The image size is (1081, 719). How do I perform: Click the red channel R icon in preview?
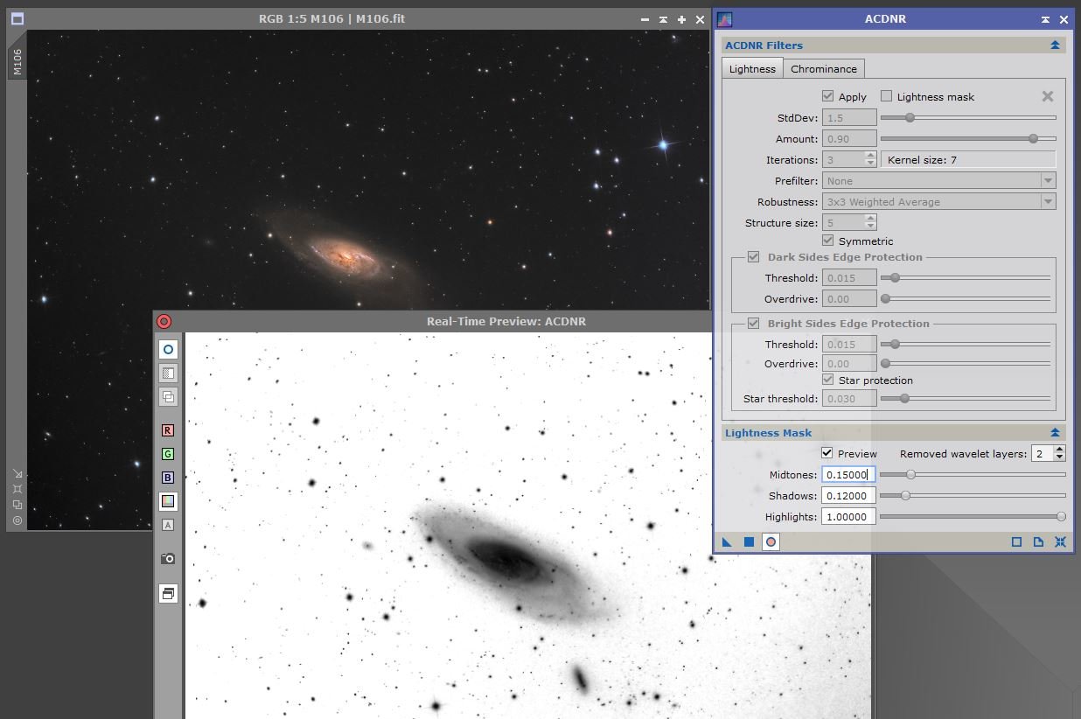168,430
